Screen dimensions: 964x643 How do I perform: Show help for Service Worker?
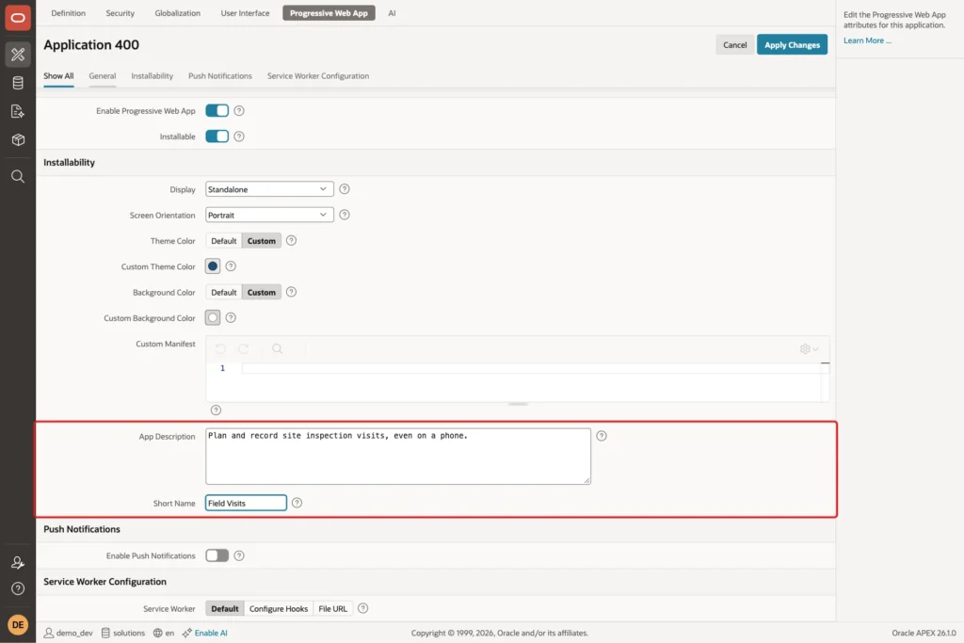click(x=362, y=608)
